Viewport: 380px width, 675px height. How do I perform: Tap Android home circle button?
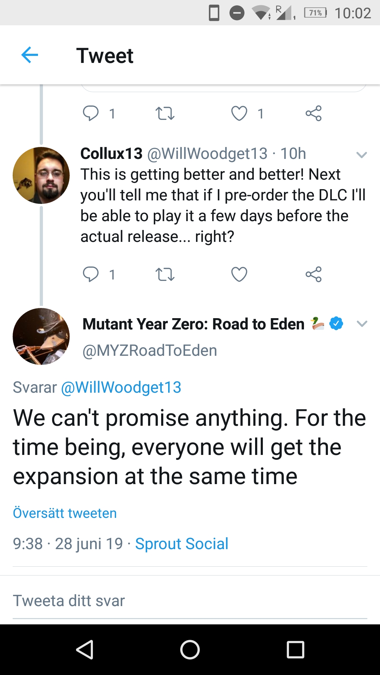click(x=190, y=649)
